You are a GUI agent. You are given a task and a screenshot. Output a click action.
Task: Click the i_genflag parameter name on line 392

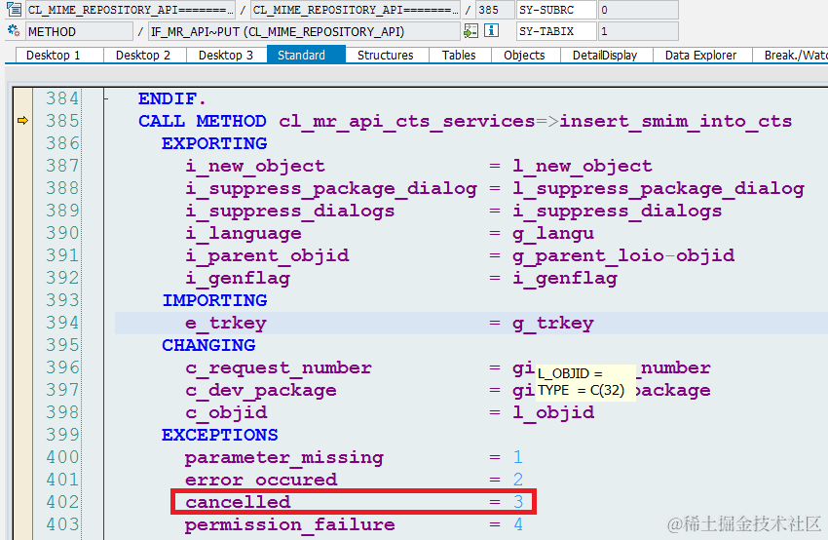(238, 279)
